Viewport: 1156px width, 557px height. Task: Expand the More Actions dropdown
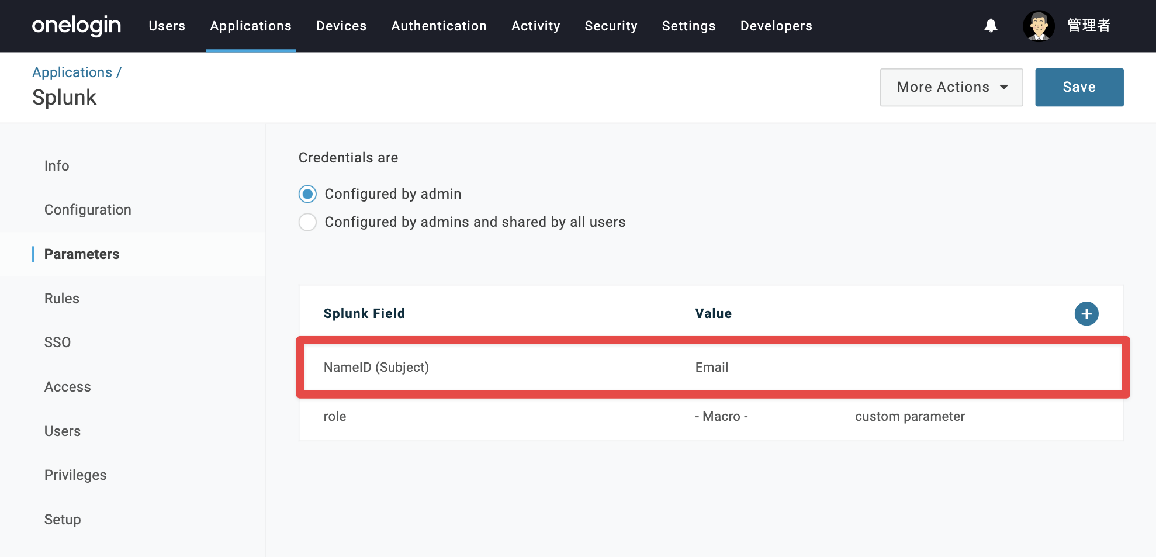pyautogui.click(x=951, y=87)
